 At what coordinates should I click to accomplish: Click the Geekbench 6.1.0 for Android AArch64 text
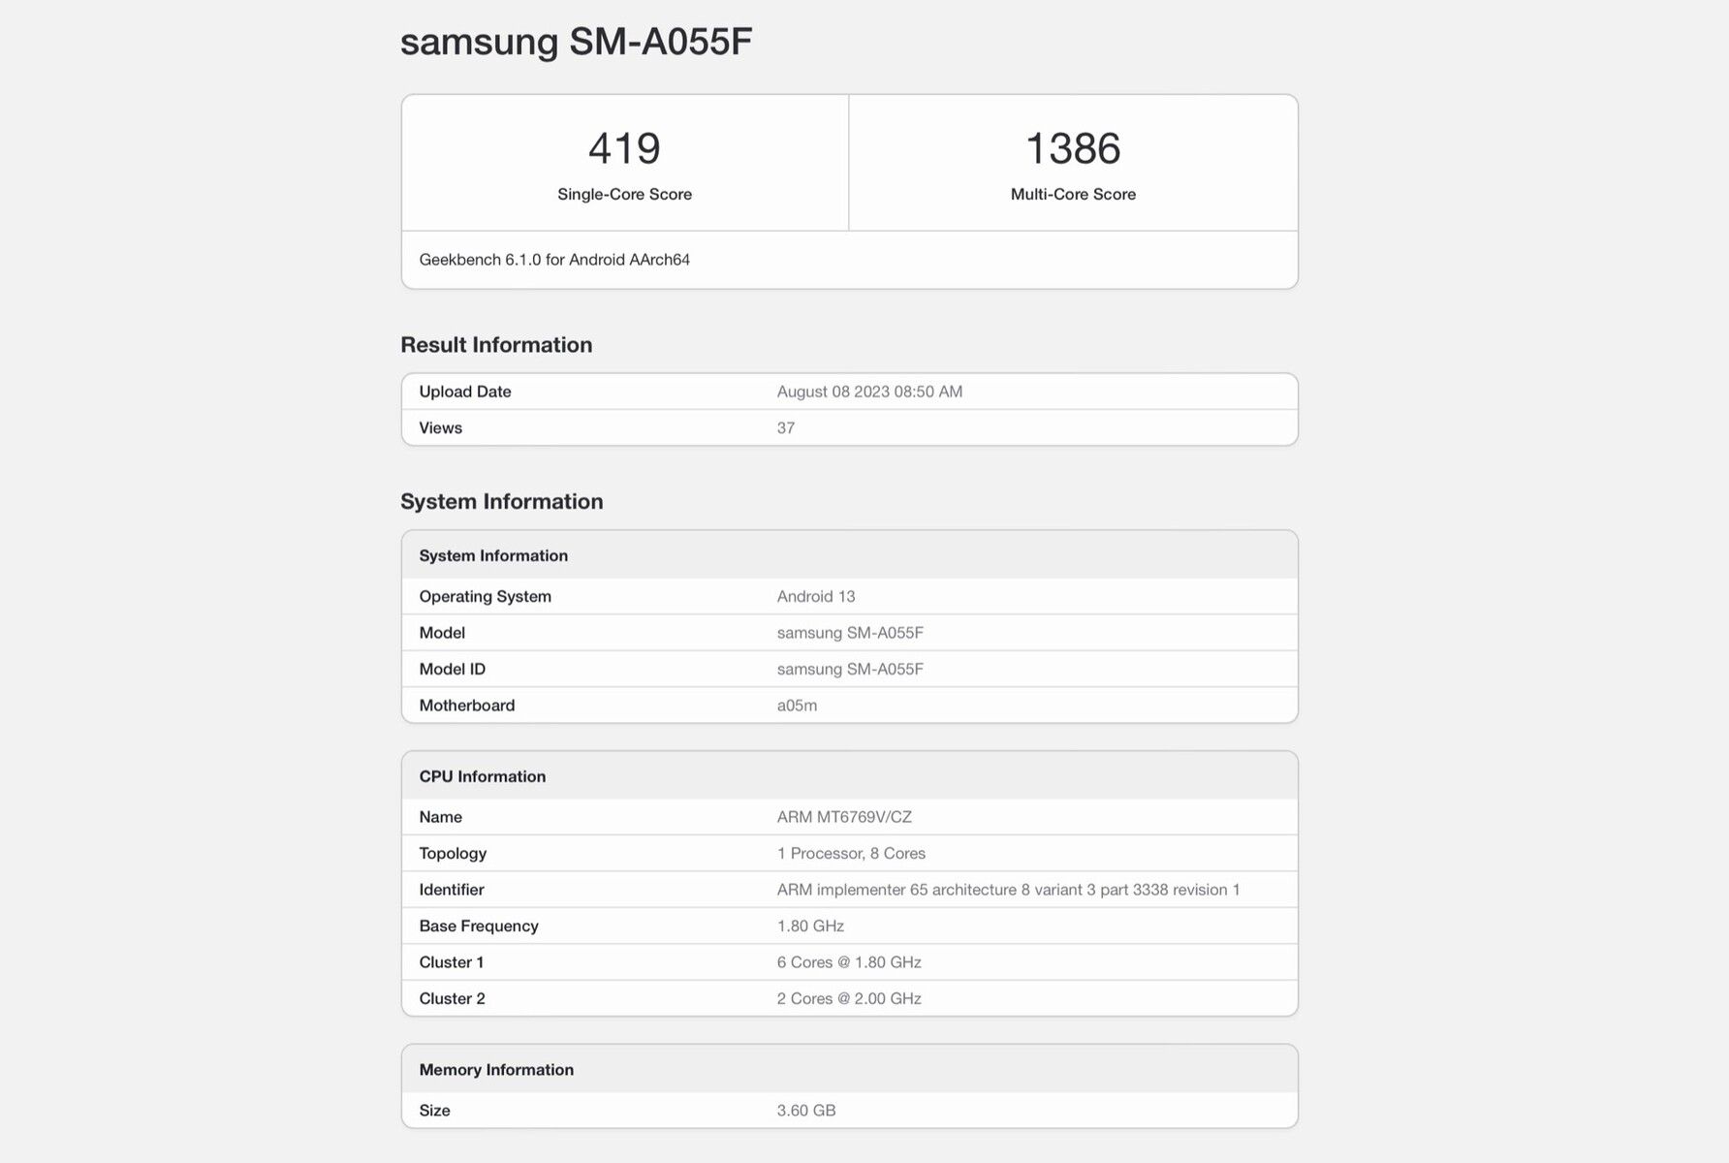pos(554,260)
